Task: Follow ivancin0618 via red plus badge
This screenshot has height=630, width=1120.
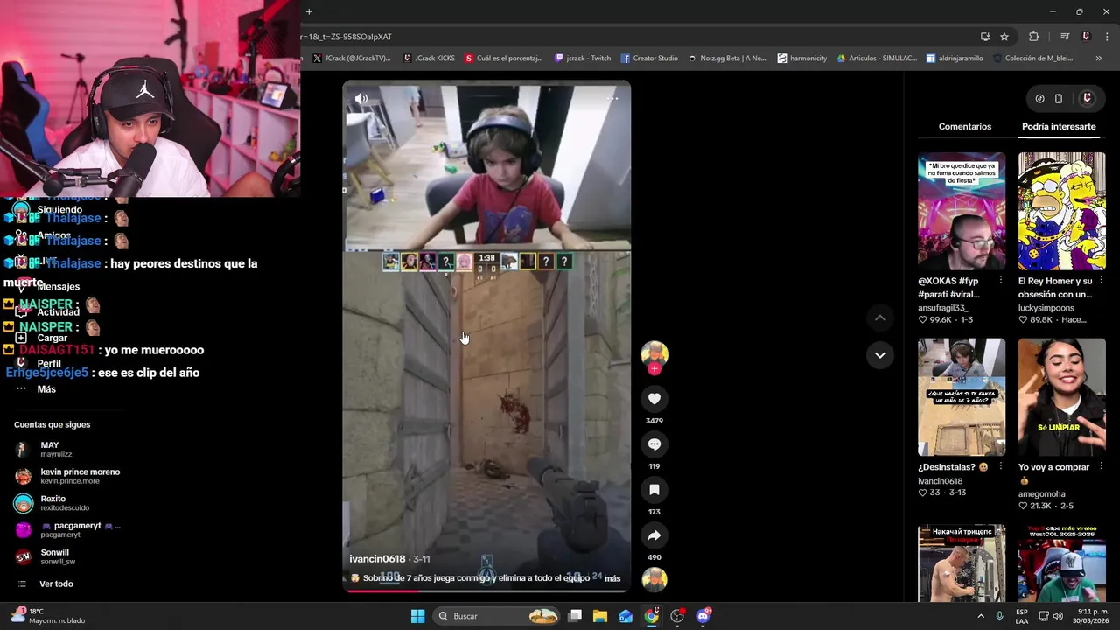Action: click(x=654, y=369)
